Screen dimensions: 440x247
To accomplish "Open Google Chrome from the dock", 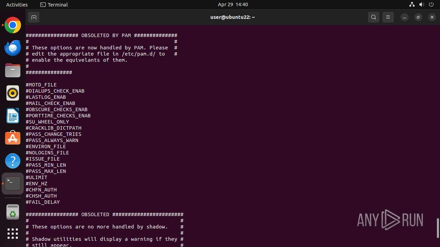I will click(13, 25).
